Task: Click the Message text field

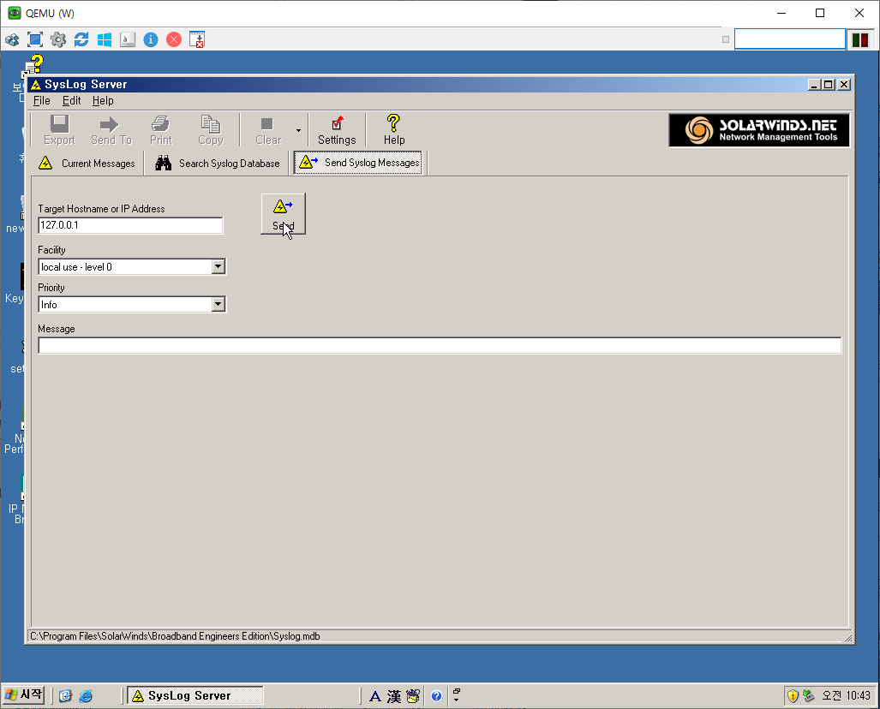Action: pos(440,346)
